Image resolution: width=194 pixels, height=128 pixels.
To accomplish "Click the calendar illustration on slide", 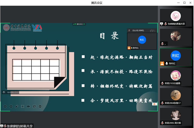I will click(x=40, y=68).
